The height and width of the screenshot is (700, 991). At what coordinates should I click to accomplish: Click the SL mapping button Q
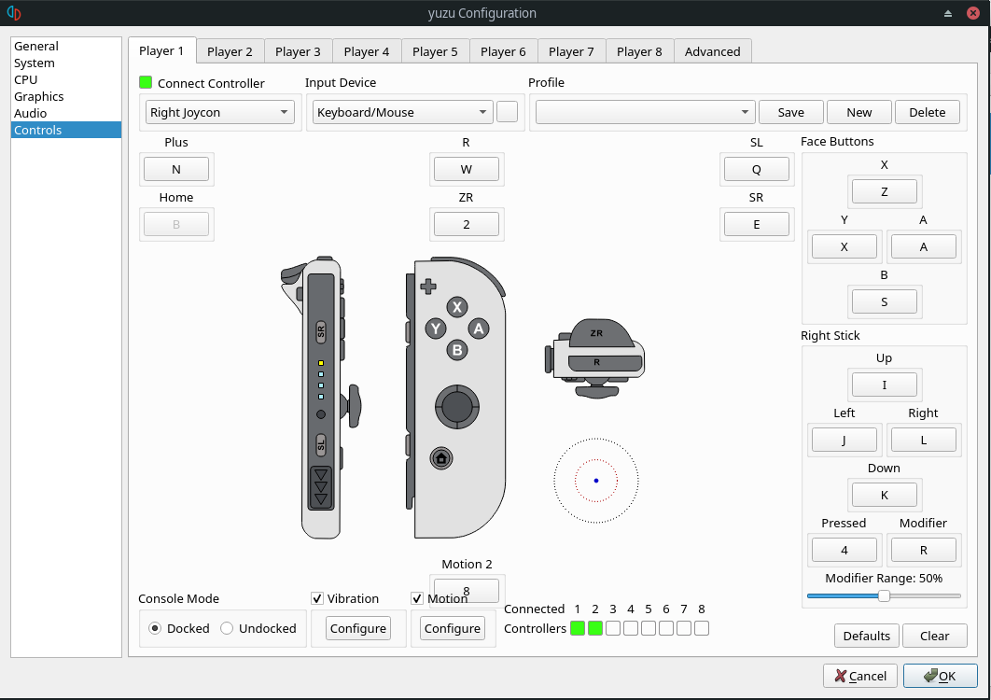click(757, 169)
